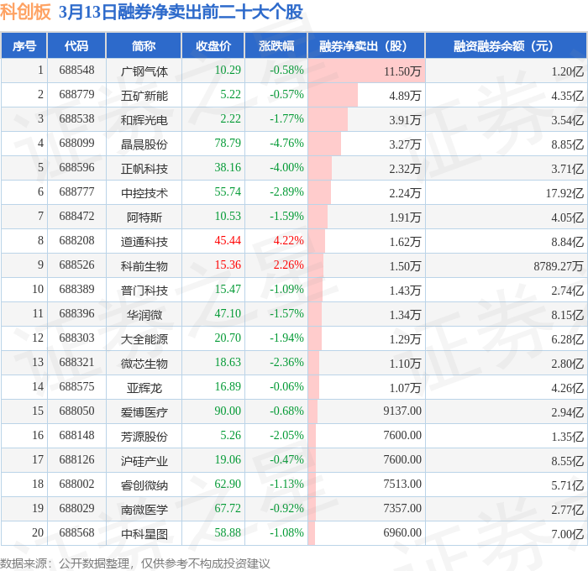
Task: Select stock name 科前生物
Action: 144,266
